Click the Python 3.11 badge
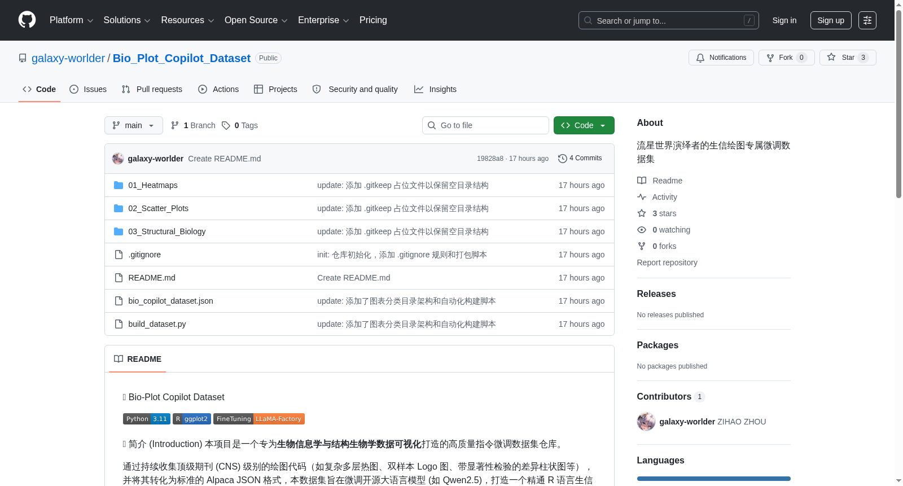Viewport: 903px width, 486px height. pos(147,419)
